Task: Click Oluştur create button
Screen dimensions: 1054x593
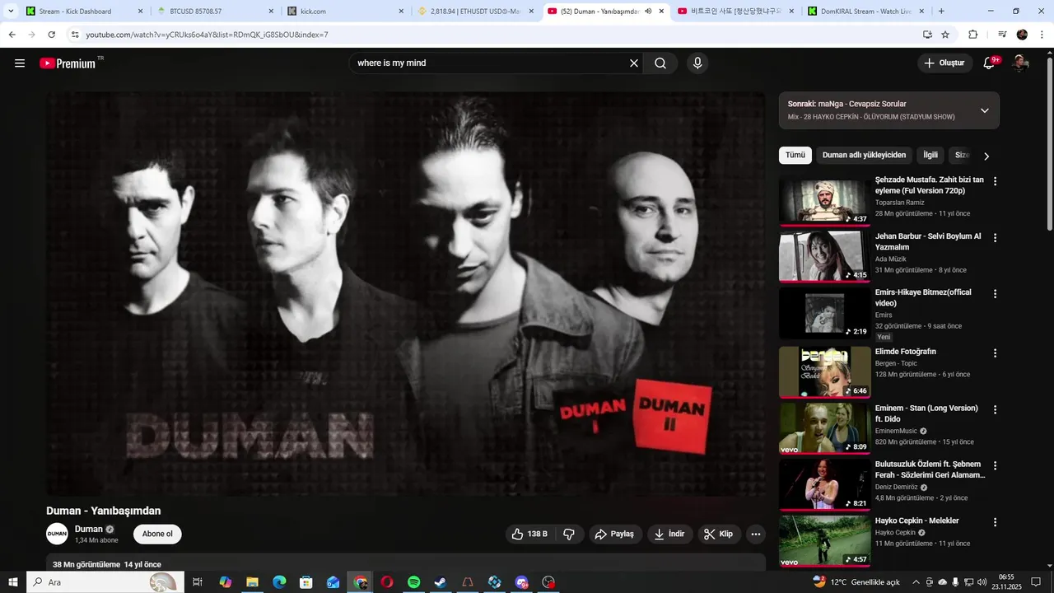Action: point(945,63)
